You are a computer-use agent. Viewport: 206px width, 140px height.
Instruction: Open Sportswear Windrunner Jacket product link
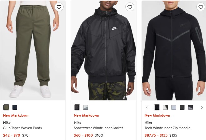[x=98, y=128]
